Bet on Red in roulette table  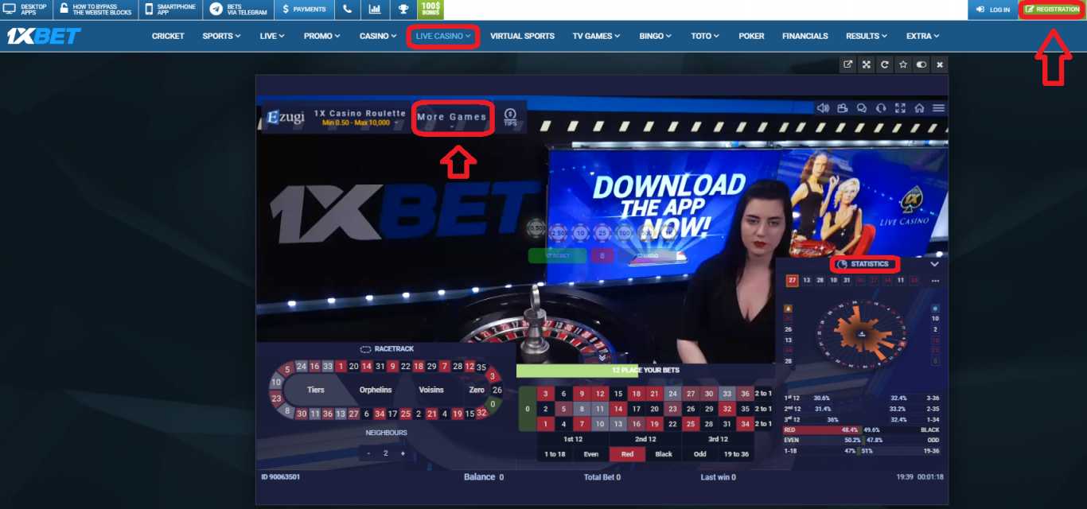coord(627,454)
